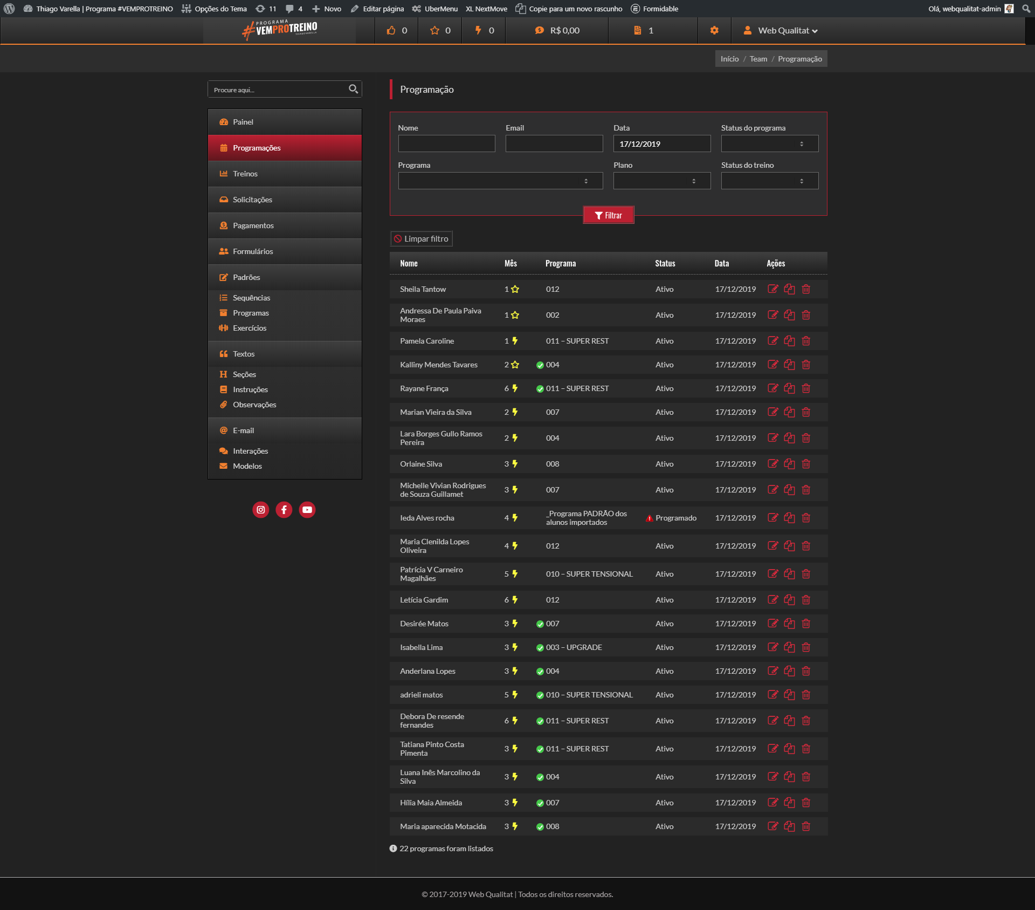Click the Data input field
Viewport: 1035px width, 910px height.
(661, 143)
